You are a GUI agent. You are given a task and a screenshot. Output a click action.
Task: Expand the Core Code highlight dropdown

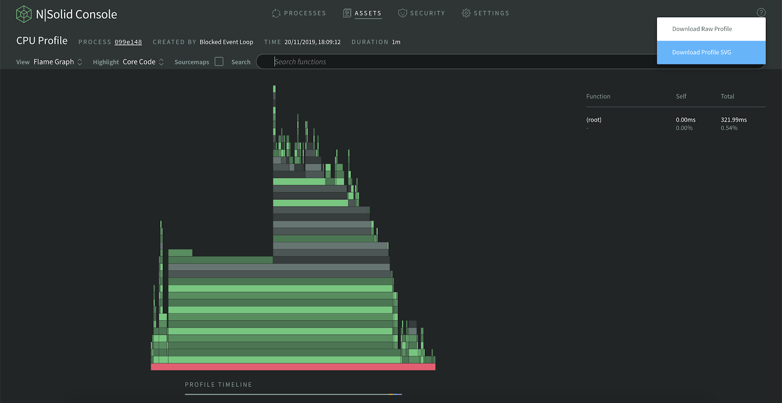click(x=143, y=62)
